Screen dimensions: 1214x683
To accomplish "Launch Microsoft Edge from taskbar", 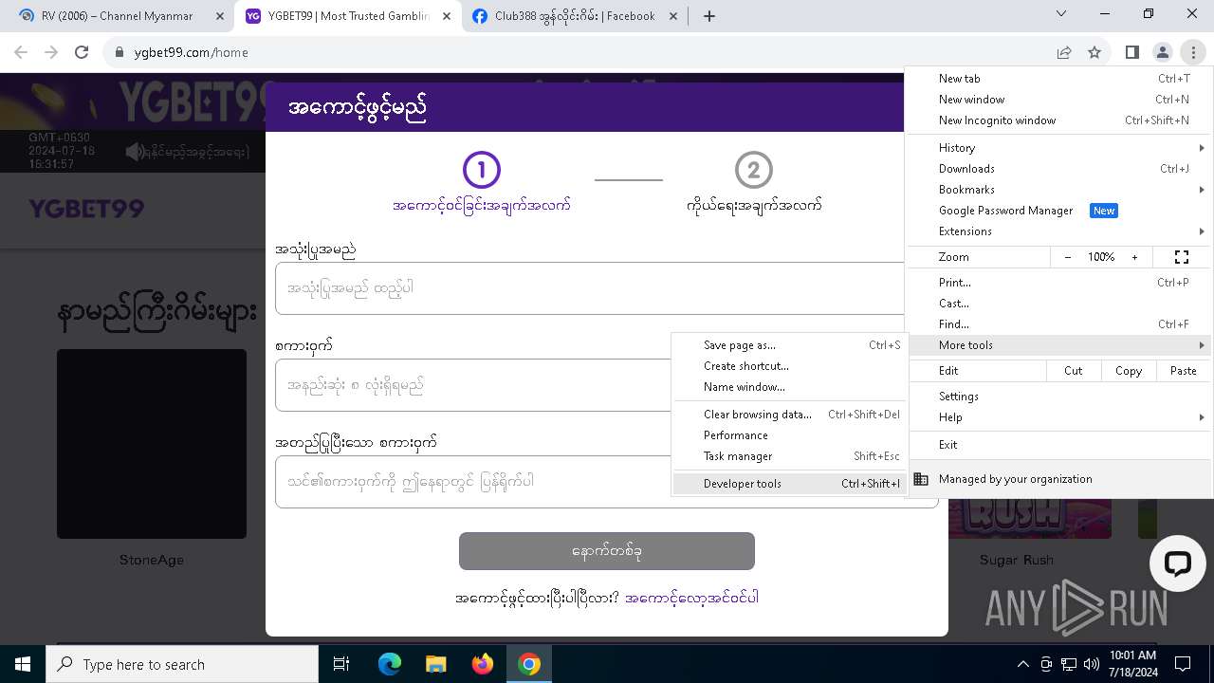I will pos(390,664).
